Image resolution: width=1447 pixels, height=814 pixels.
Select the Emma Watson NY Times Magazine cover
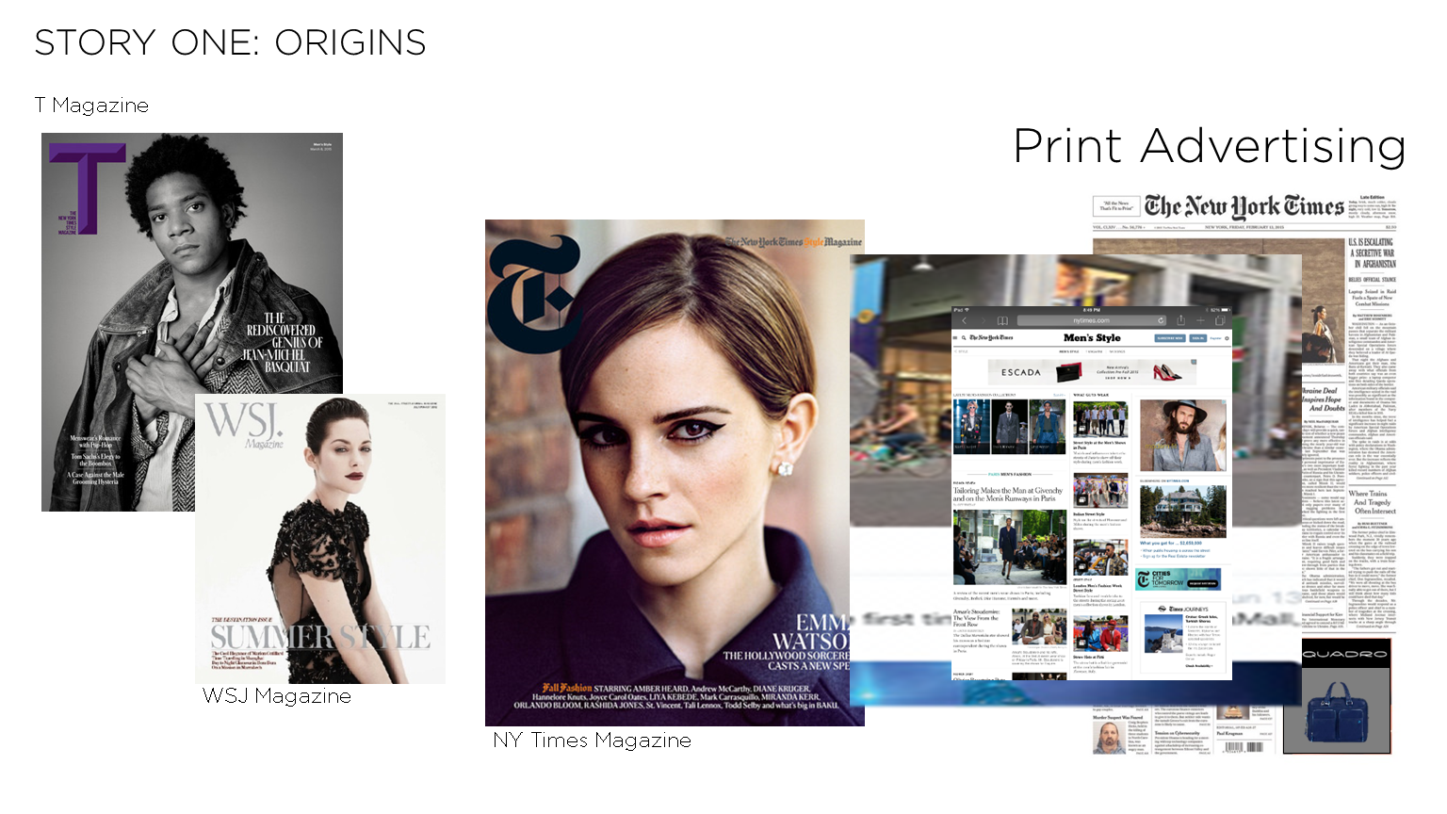coord(675,473)
